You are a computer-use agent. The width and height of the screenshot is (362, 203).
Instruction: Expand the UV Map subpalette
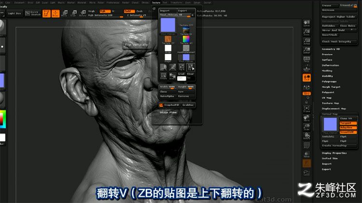[327, 98]
